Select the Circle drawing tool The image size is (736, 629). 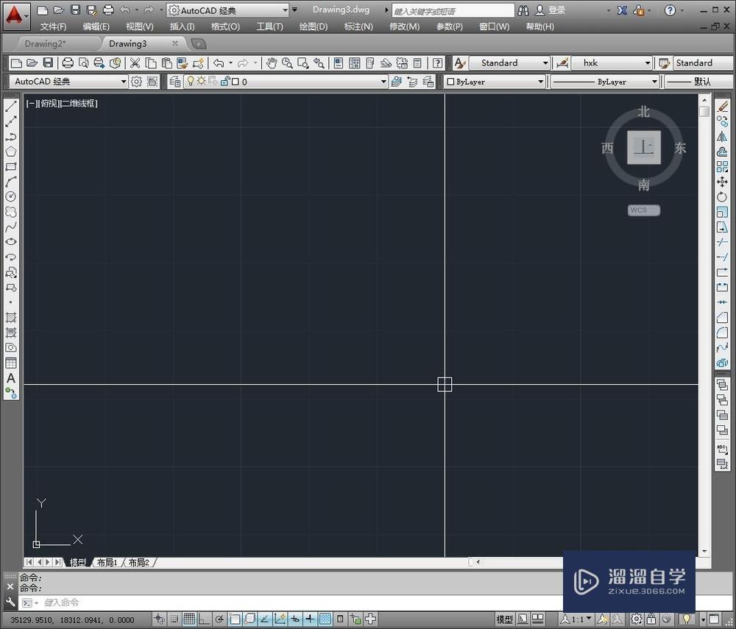coord(10,197)
